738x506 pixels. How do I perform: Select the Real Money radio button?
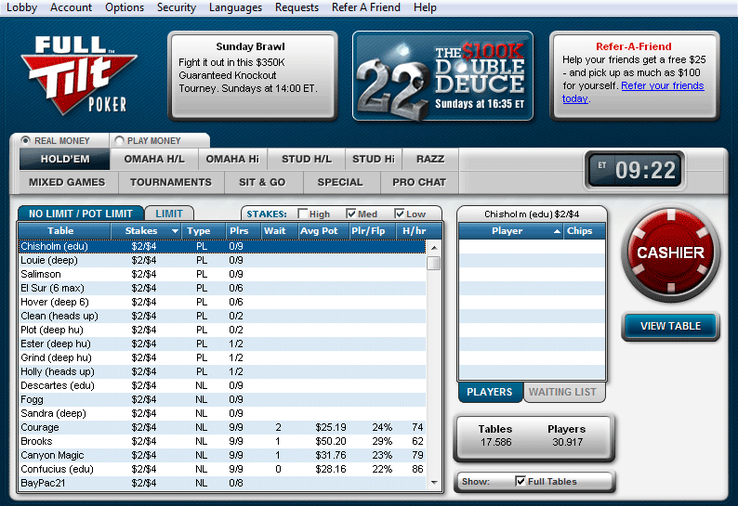pyautogui.click(x=26, y=140)
